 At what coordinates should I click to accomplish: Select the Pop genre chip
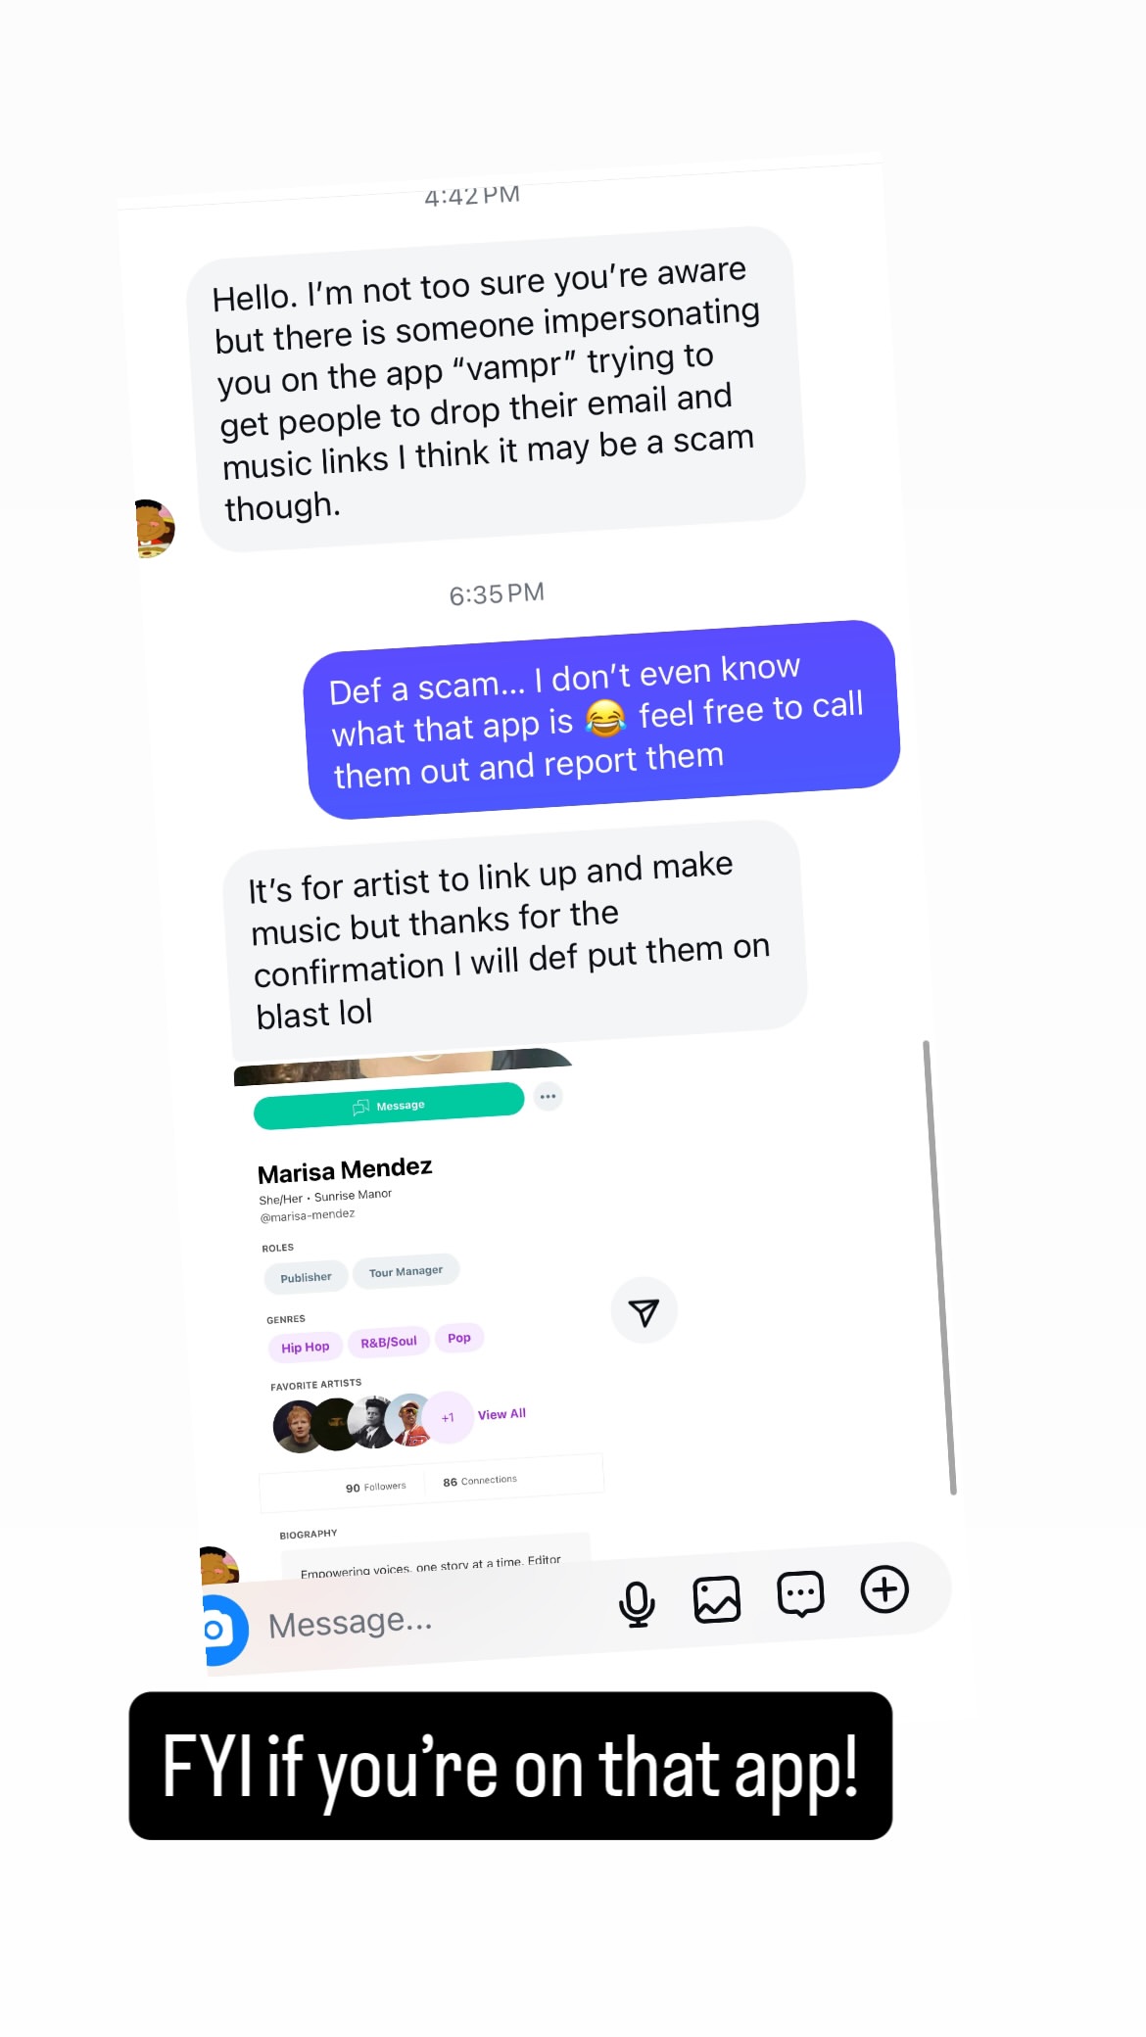click(x=459, y=1338)
